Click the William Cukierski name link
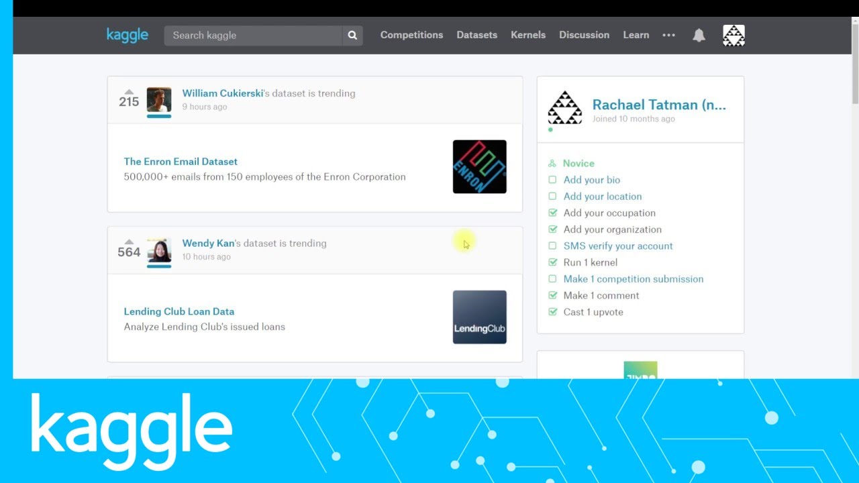This screenshot has width=859, height=483. [x=222, y=93]
